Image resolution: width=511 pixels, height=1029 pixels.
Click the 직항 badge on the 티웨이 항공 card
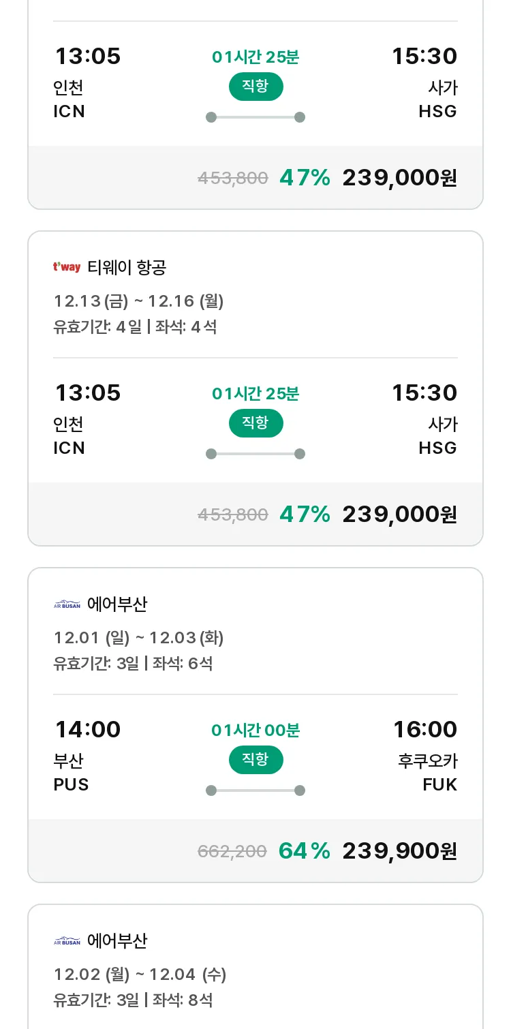coord(255,423)
